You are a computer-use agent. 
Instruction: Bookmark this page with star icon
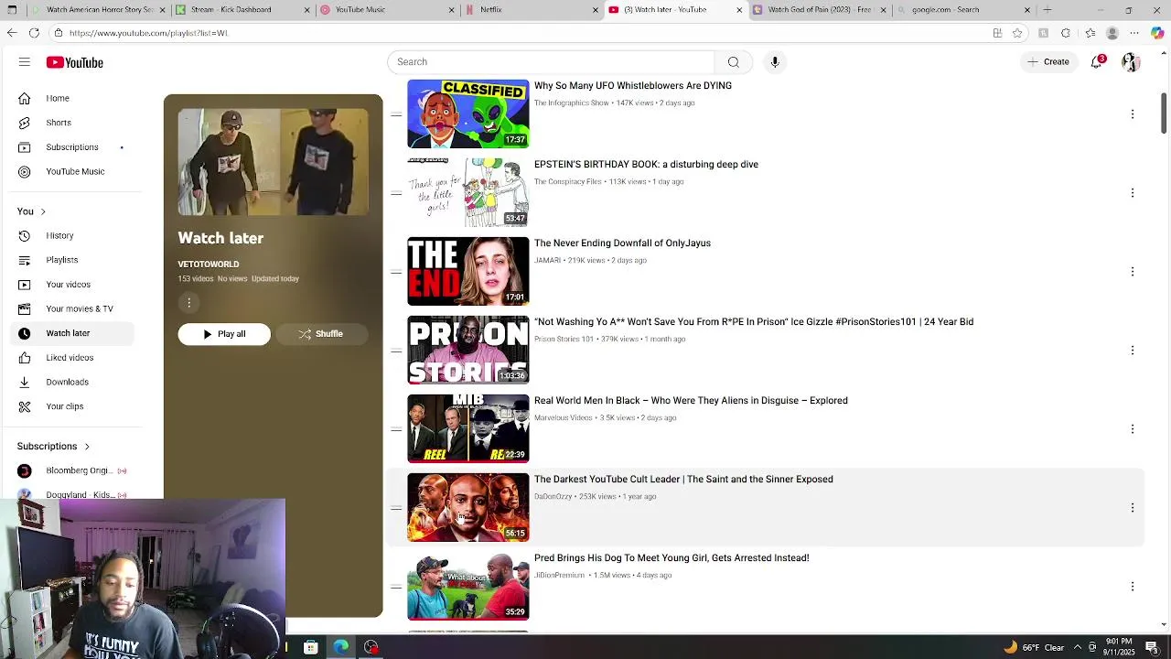coord(1017,33)
